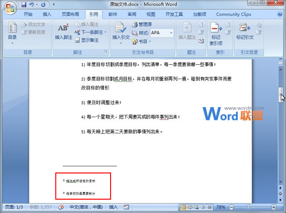The image size is (286, 213).
Task: Click update table icon in 题注 group
Action: [x=201, y=32]
